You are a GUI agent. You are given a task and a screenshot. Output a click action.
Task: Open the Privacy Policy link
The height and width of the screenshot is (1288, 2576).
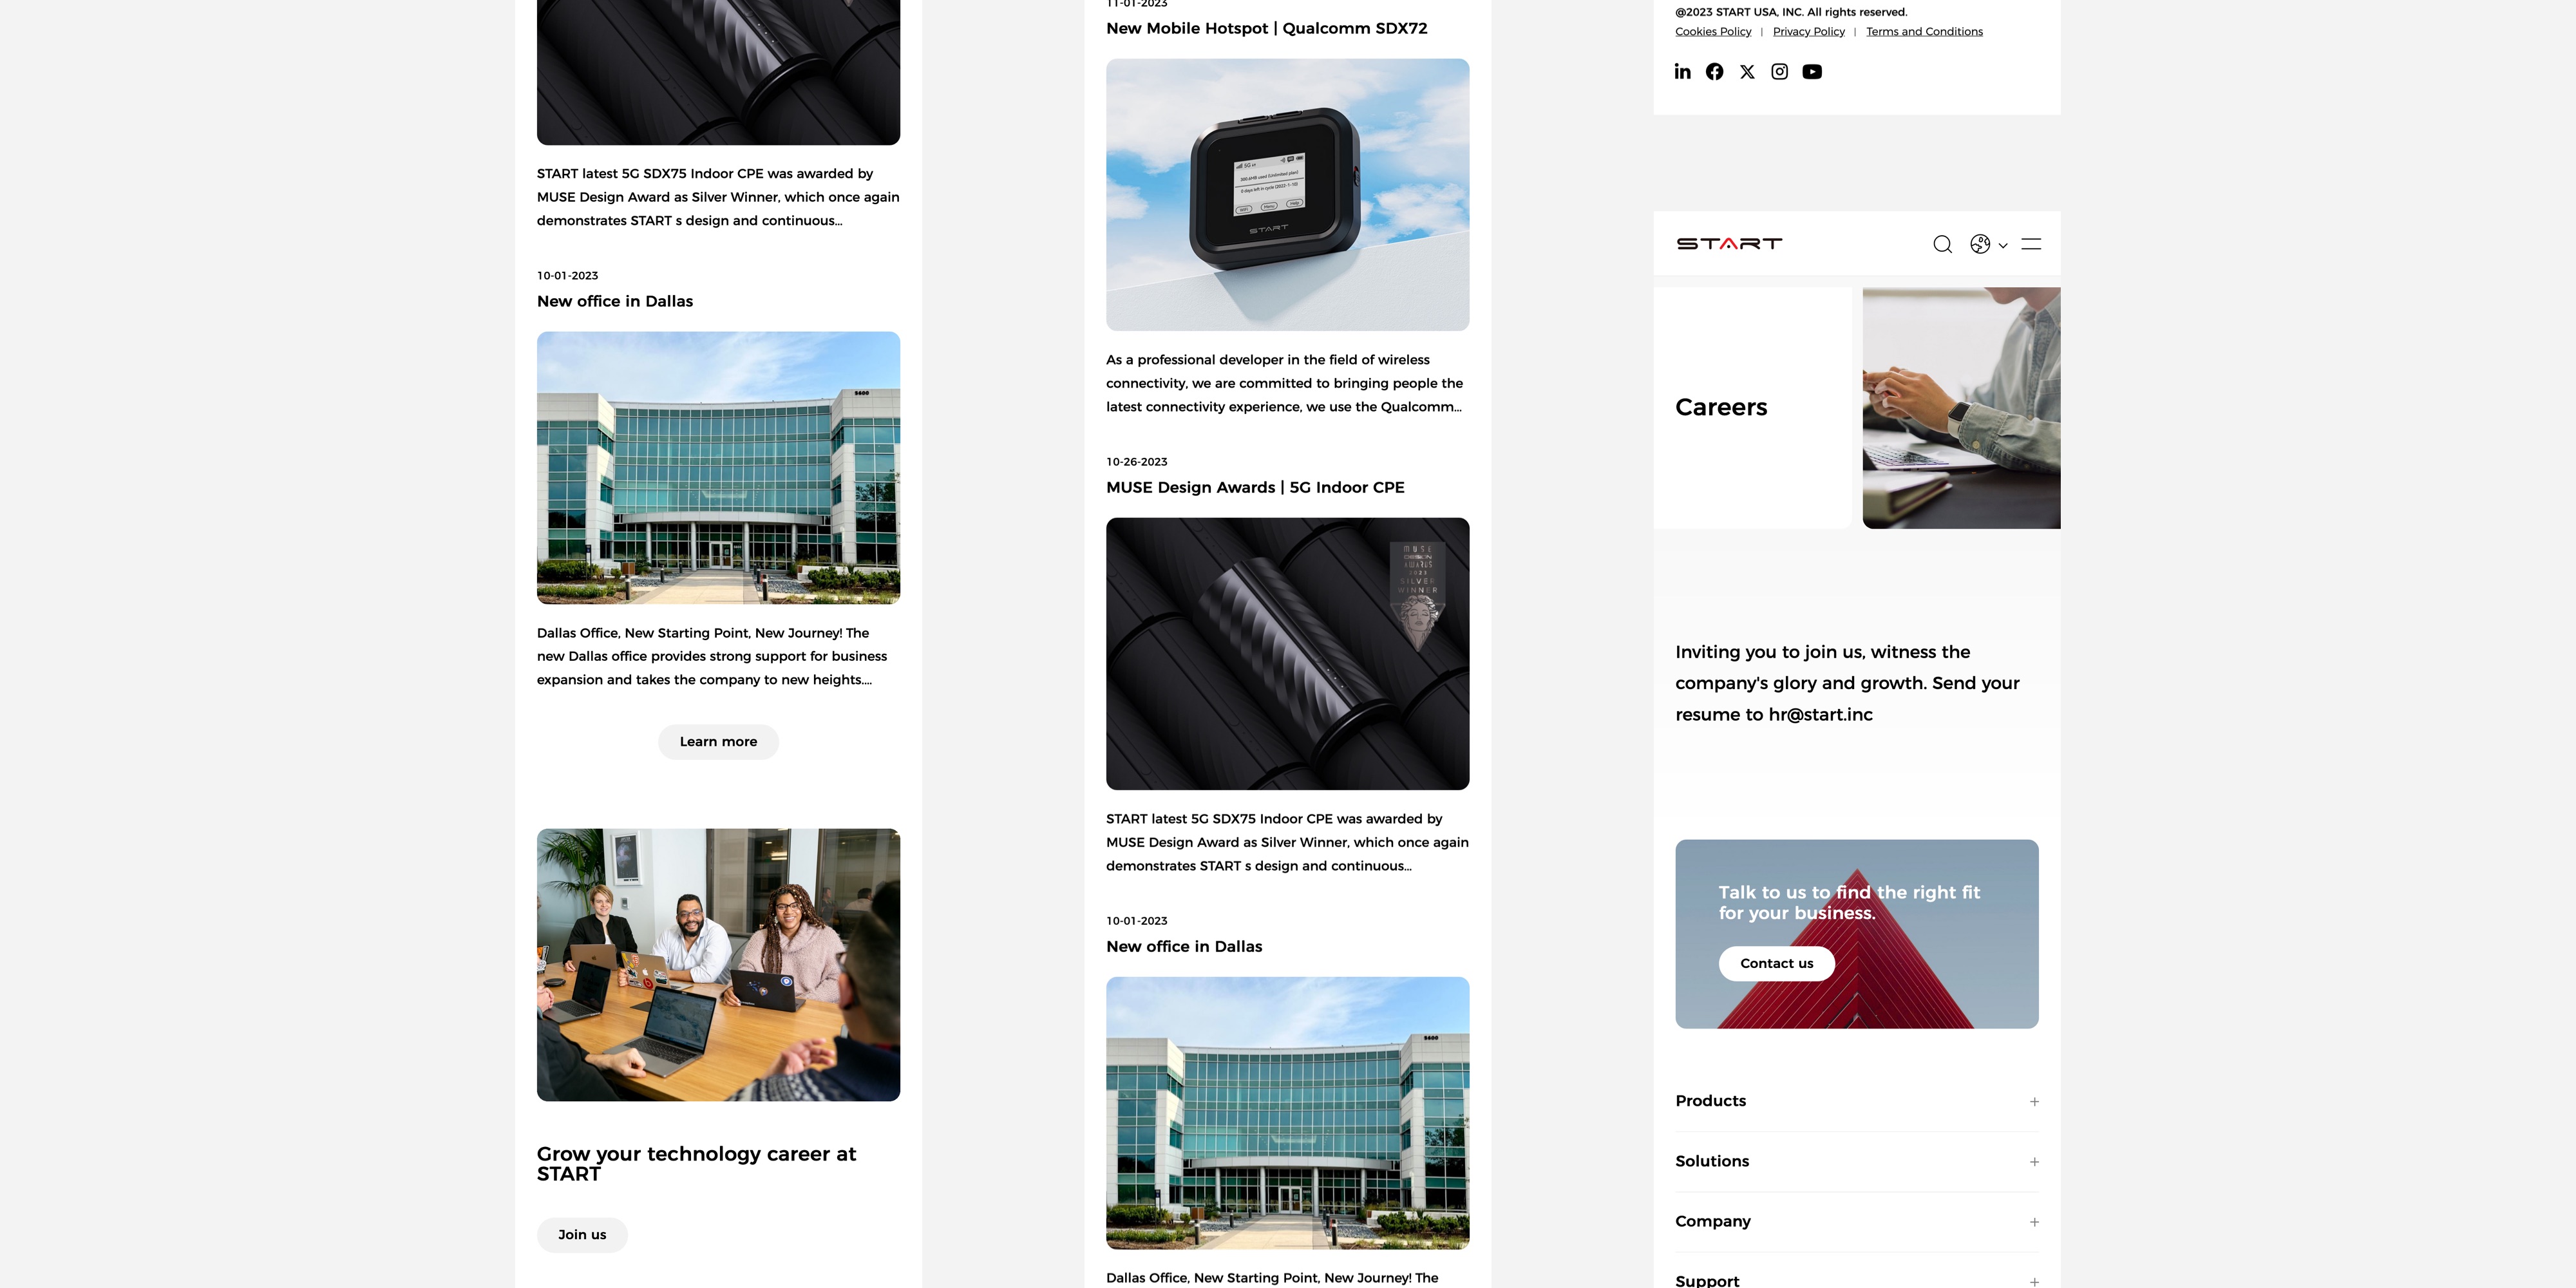[1809, 32]
